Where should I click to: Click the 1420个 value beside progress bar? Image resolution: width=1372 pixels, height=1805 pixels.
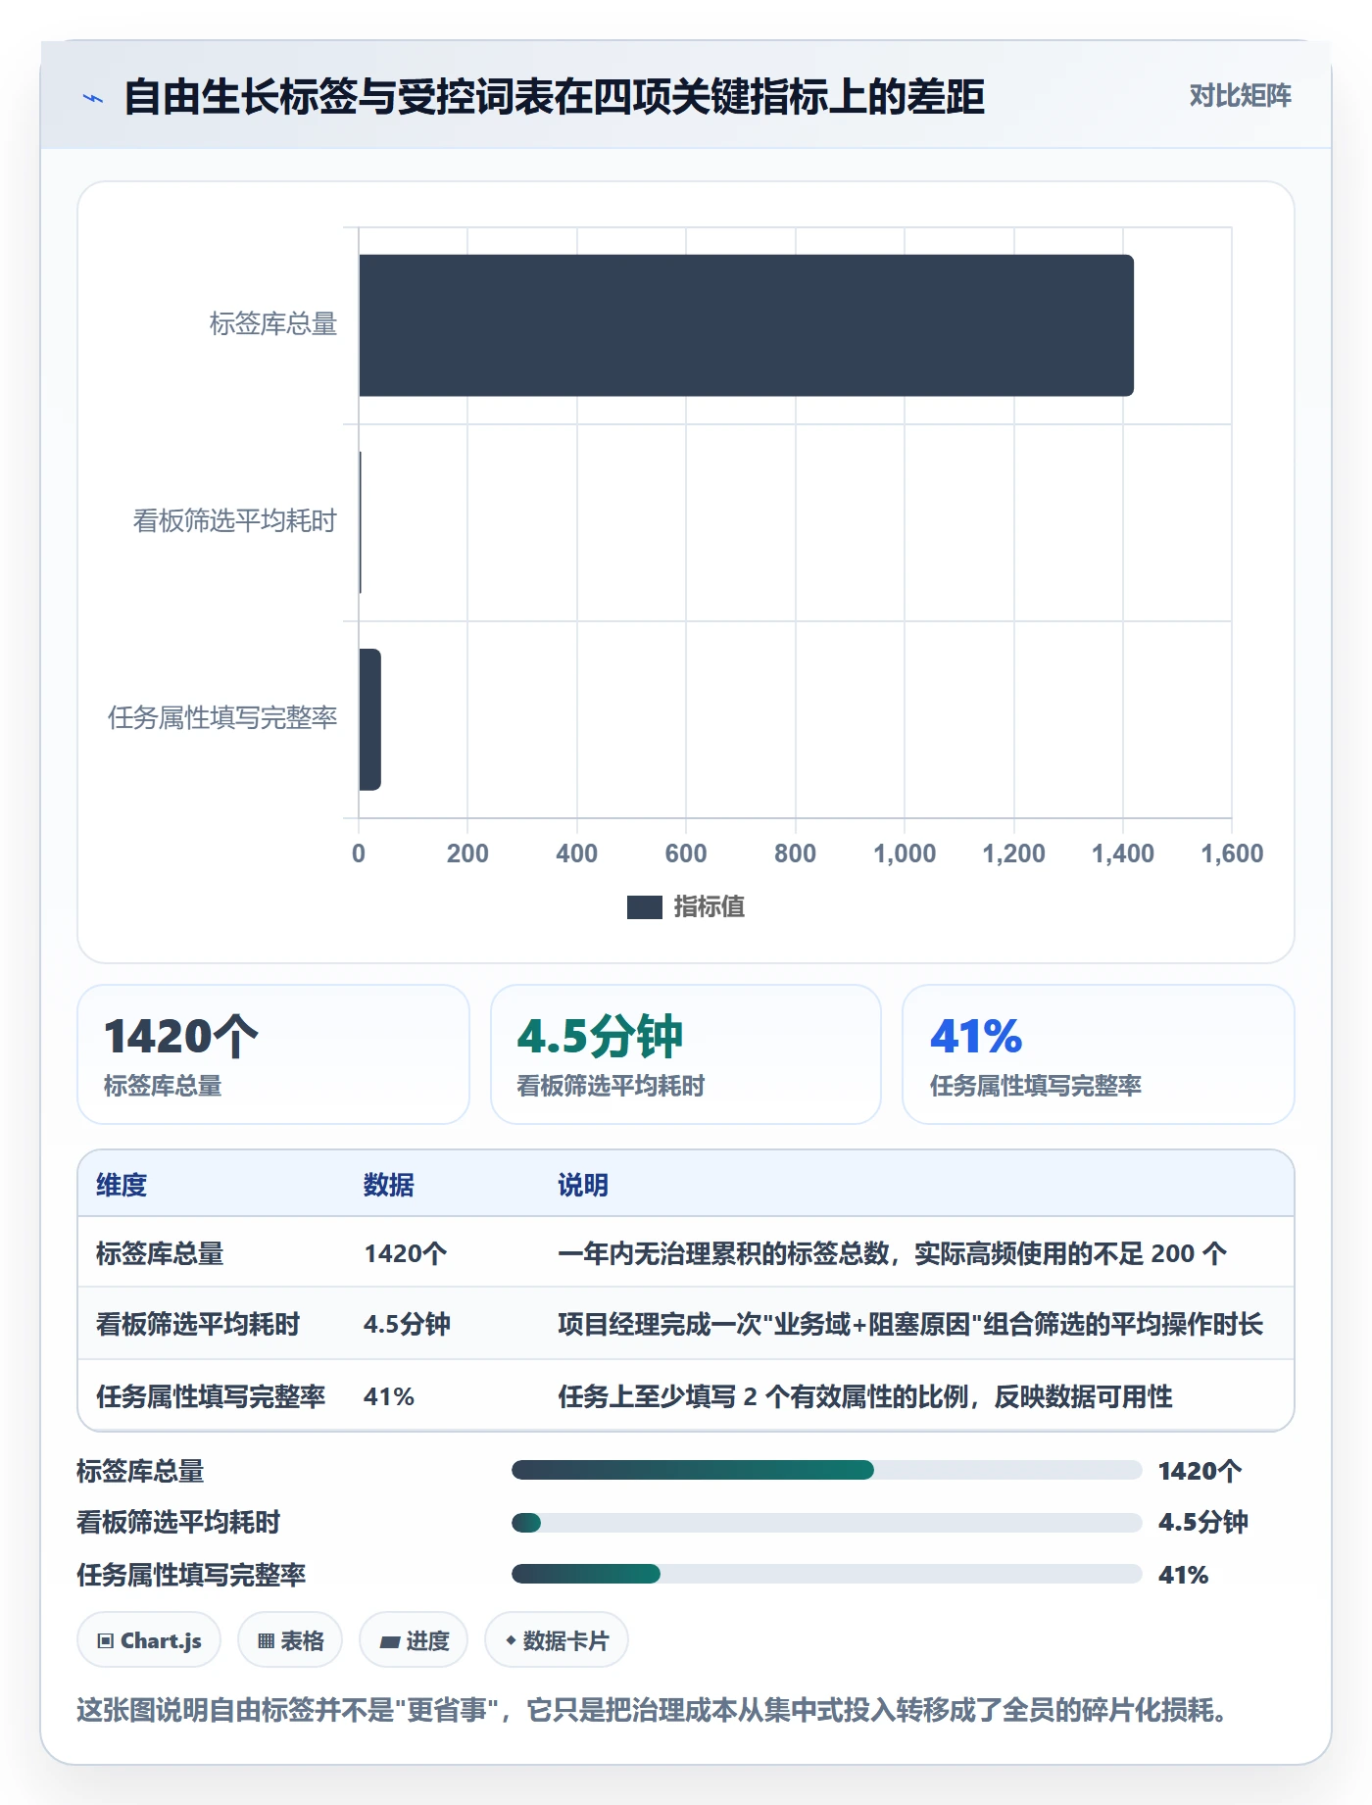coord(1200,1471)
